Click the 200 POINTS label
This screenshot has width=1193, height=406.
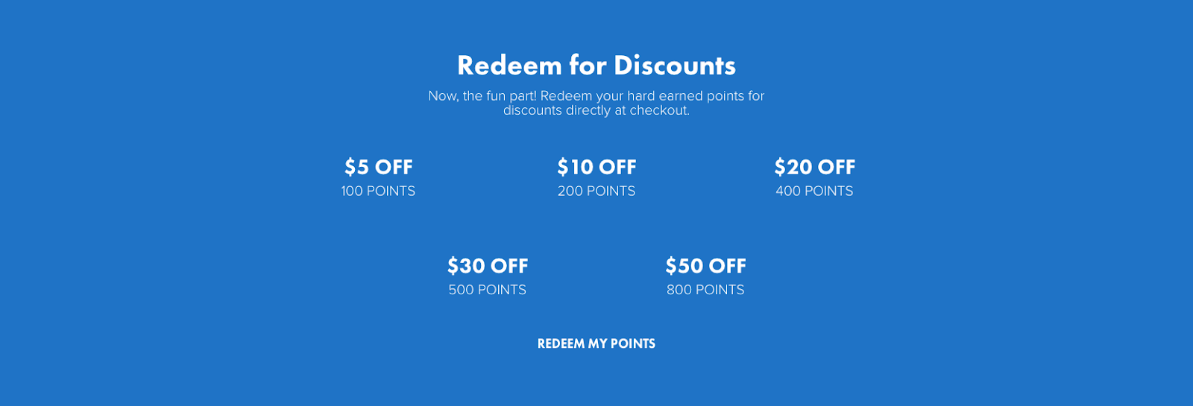[x=596, y=191]
